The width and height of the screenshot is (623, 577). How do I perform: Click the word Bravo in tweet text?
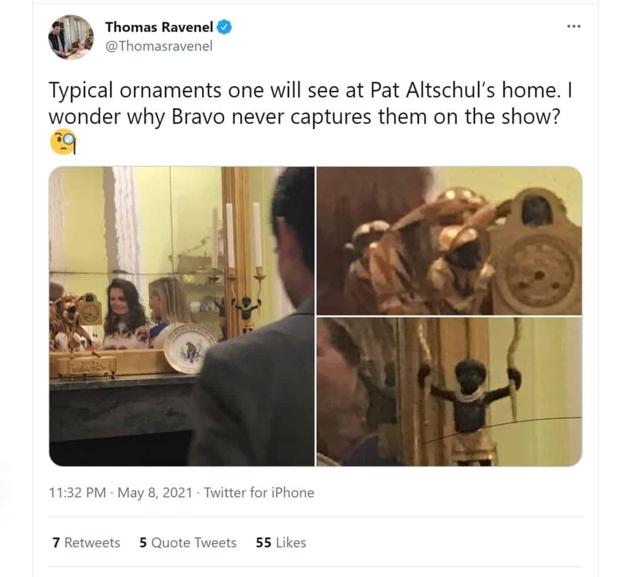(201, 117)
